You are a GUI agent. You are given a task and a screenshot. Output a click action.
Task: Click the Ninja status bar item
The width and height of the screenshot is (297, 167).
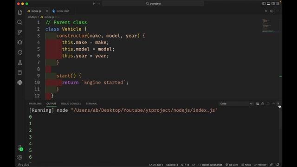[246, 165]
